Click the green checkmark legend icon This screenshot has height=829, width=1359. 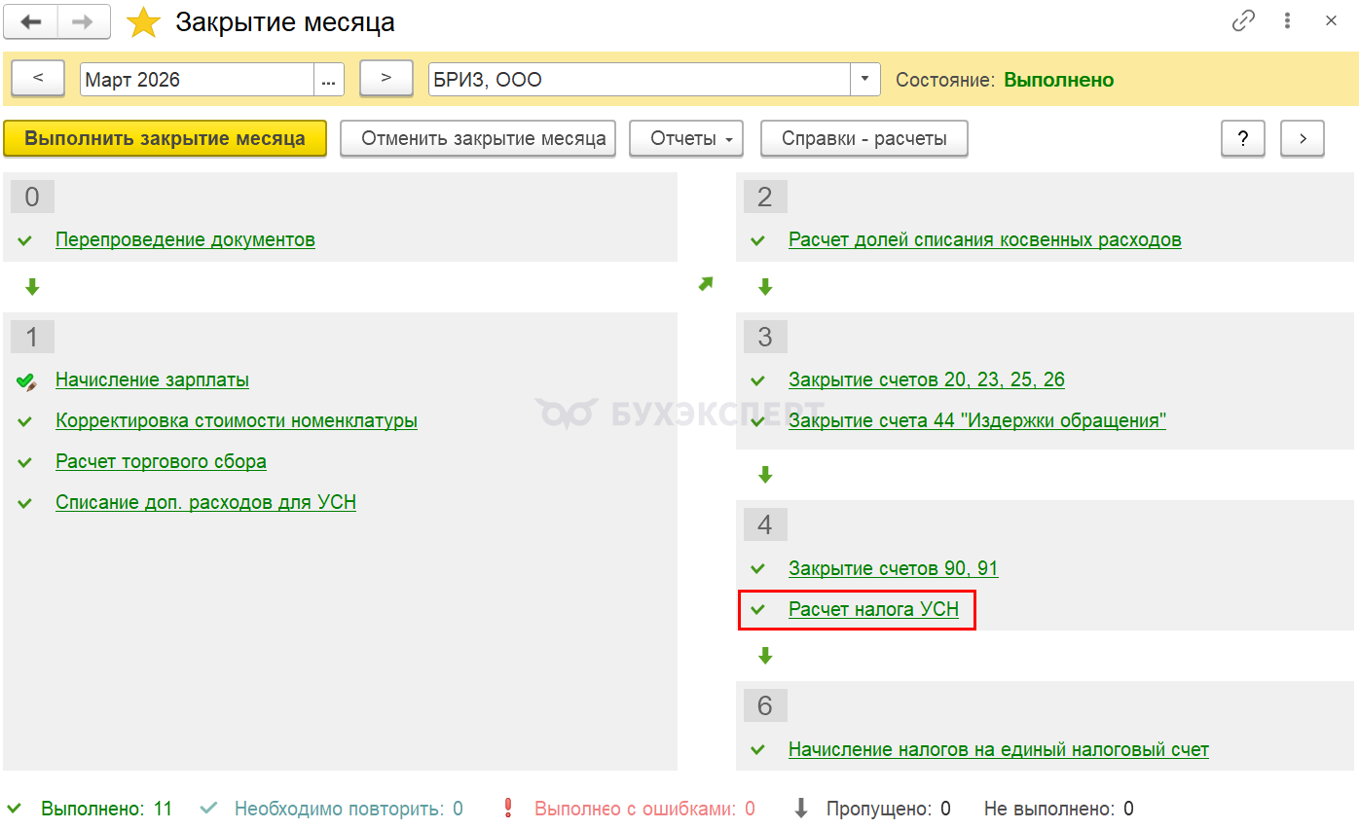click(x=15, y=809)
